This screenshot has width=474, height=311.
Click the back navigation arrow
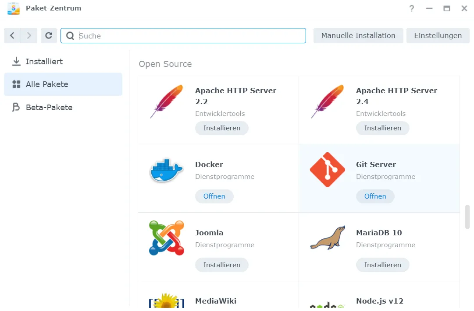12,35
